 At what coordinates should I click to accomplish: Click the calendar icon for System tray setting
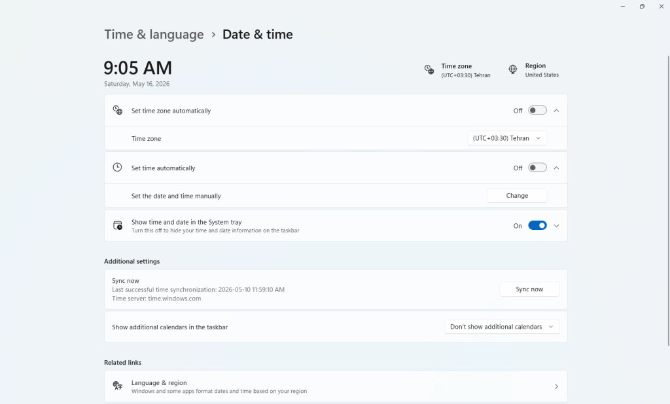(118, 225)
